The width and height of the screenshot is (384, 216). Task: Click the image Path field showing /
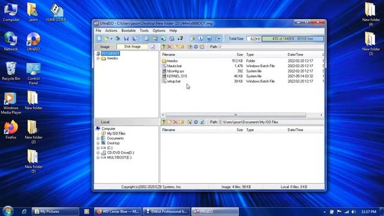click(271, 47)
